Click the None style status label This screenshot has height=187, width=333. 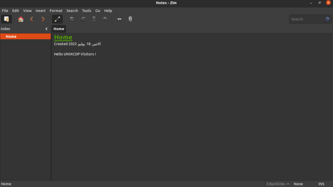(298, 184)
